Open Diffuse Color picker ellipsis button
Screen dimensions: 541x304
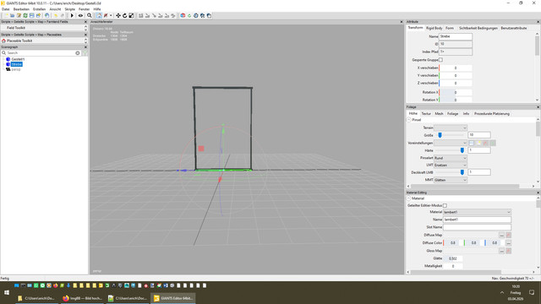point(508,243)
